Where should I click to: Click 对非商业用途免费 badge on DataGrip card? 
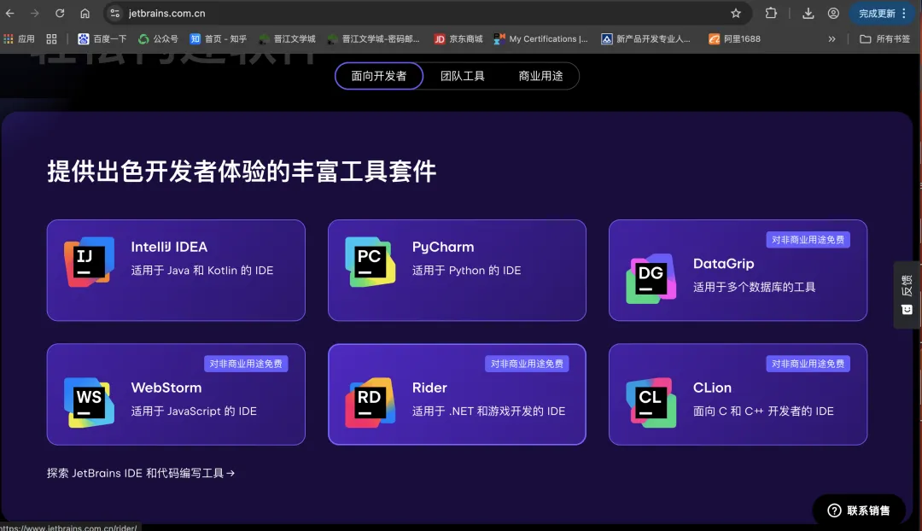(x=808, y=240)
